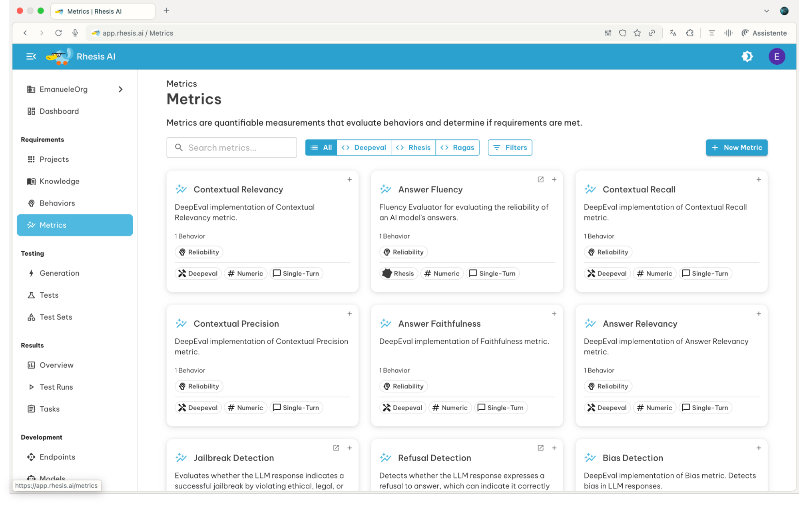The image size is (799, 506).
Task: Click the plus icon on Answer Relevancy card
Action: pos(758,314)
